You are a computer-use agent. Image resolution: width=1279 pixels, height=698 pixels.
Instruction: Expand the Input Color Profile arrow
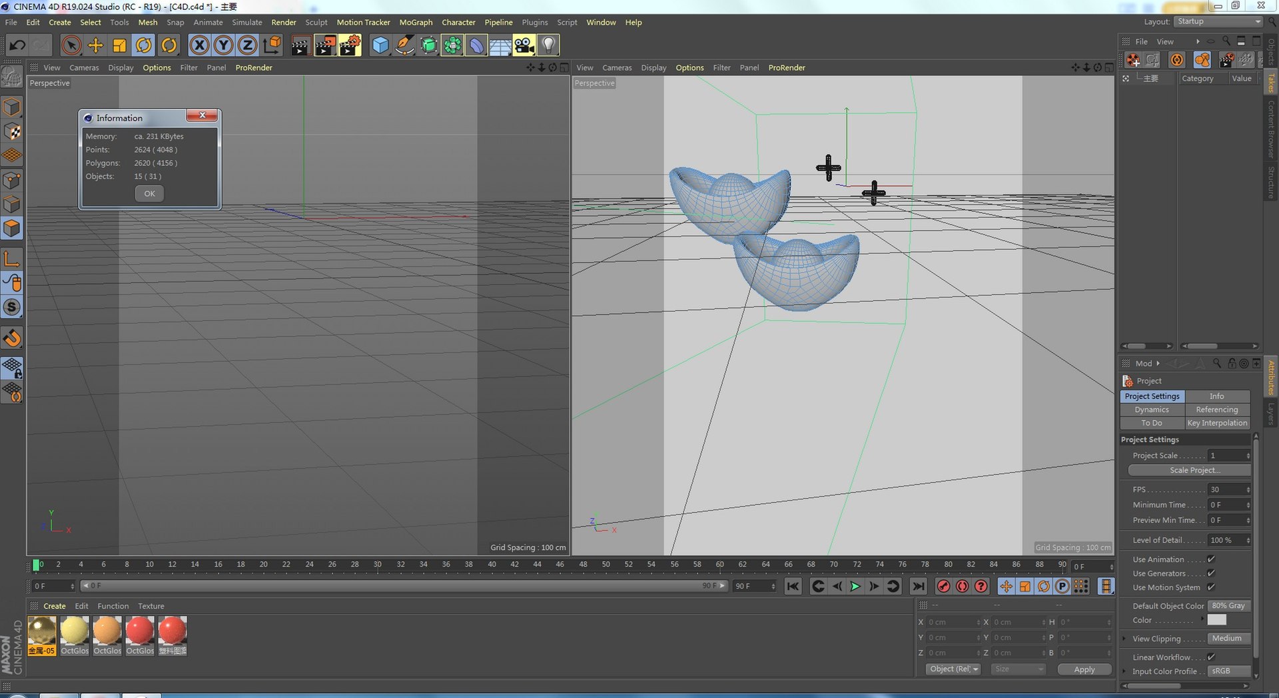pos(1124,671)
